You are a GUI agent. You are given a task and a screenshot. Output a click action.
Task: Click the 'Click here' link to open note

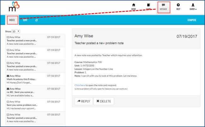click(80, 85)
